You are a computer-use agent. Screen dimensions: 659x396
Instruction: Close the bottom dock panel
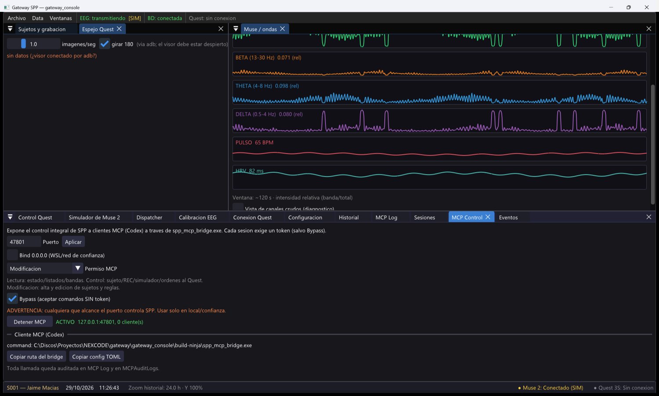tap(649, 217)
